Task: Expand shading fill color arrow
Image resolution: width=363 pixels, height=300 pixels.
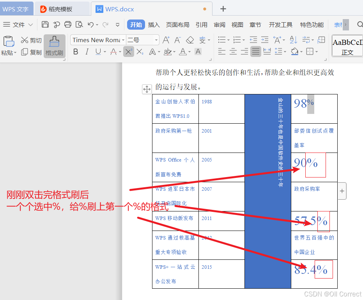Action: 301,51
